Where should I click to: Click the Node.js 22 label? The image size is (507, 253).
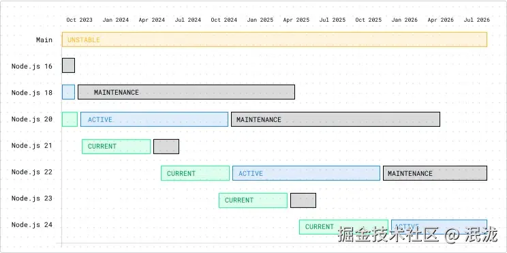click(31, 172)
